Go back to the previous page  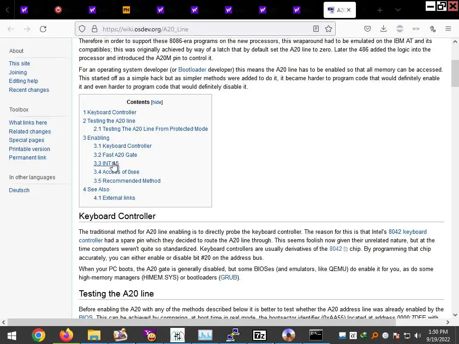pos(11,29)
